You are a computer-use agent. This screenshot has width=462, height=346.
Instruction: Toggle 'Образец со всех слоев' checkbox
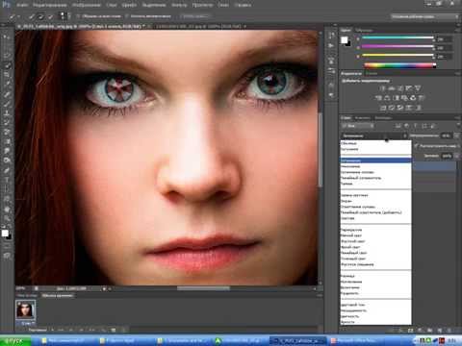coord(78,16)
